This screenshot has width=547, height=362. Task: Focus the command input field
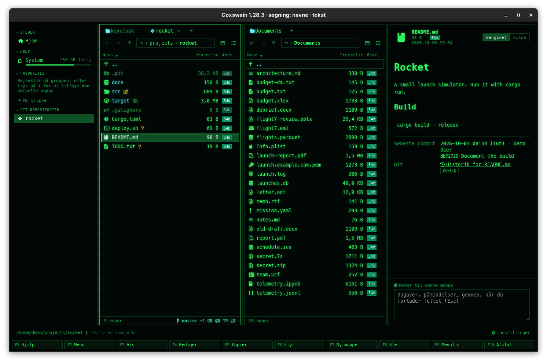pos(290,333)
